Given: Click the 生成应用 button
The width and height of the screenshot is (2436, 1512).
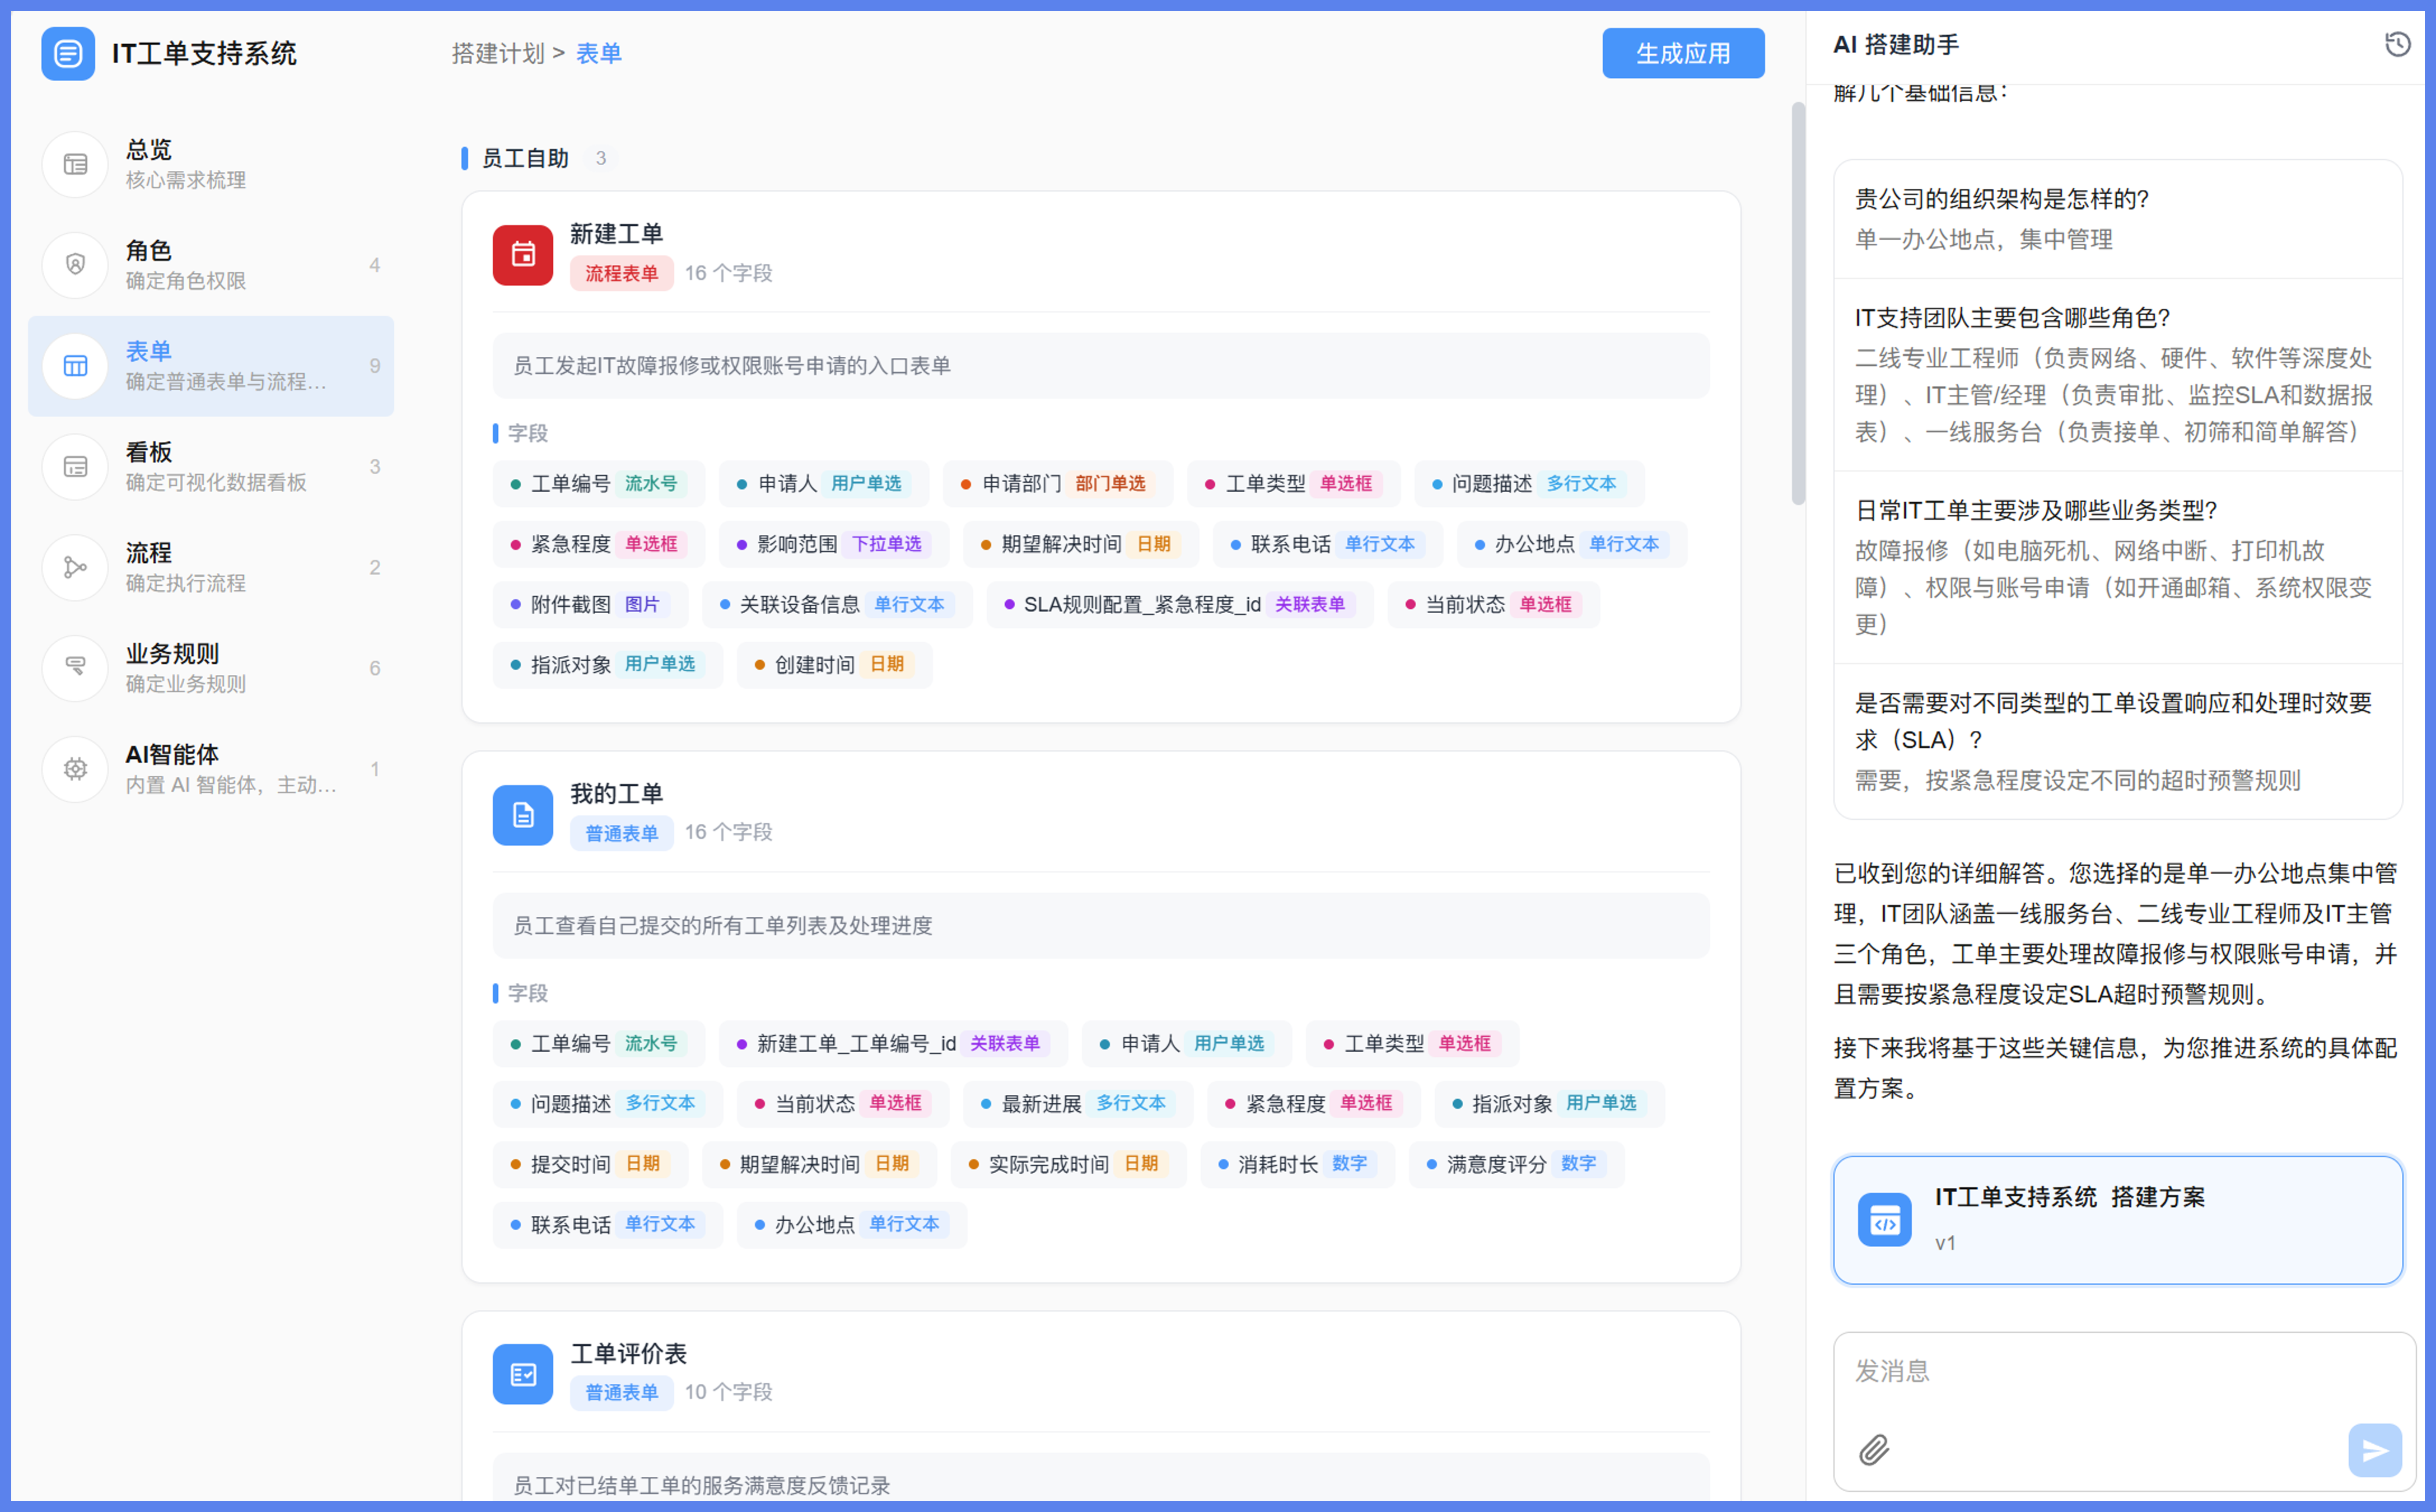Looking at the screenshot, I should click(1683, 53).
